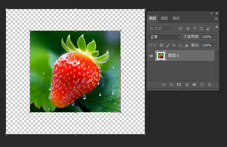The height and width of the screenshot is (147, 227).
Task: Open the layers panel options menu
Action: click(x=216, y=19)
